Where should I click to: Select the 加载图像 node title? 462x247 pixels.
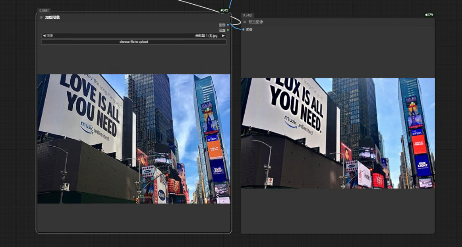click(52, 17)
